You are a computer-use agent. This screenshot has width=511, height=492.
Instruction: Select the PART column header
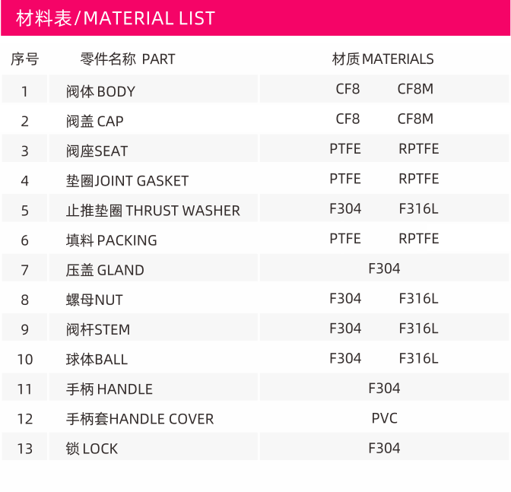tap(128, 59)
